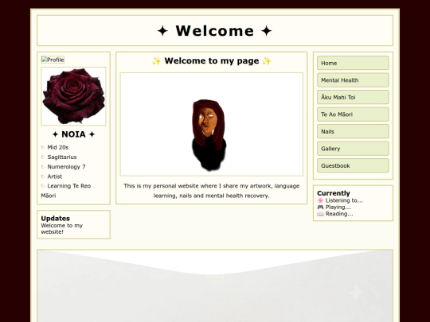The image size is (430, 322).
Task: Click the 'Welcome to my website!' update text
Action: tap(61, 229)
